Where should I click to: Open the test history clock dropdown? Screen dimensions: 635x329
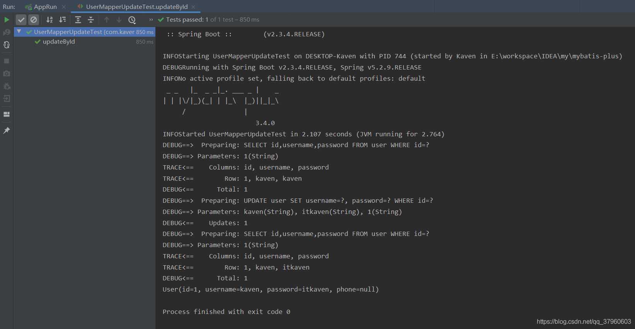pos(132,20)
